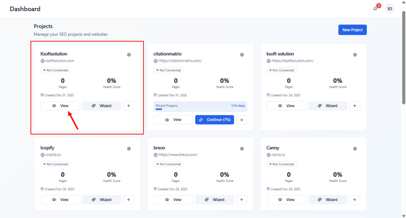Open settings gear for Canny project
The width and height of the screenshot is (406, 218).
coord(355,149)
